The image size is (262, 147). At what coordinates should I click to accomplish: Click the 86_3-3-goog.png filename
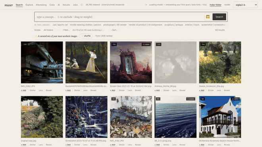(163, 141)
